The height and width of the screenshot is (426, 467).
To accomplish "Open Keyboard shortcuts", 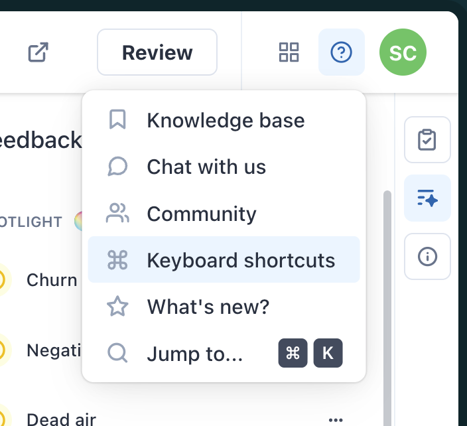I will (241, 260).
